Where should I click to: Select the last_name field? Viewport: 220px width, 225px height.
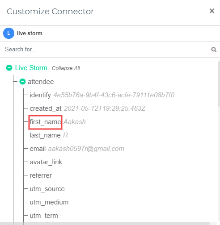(x=45, y=135)
